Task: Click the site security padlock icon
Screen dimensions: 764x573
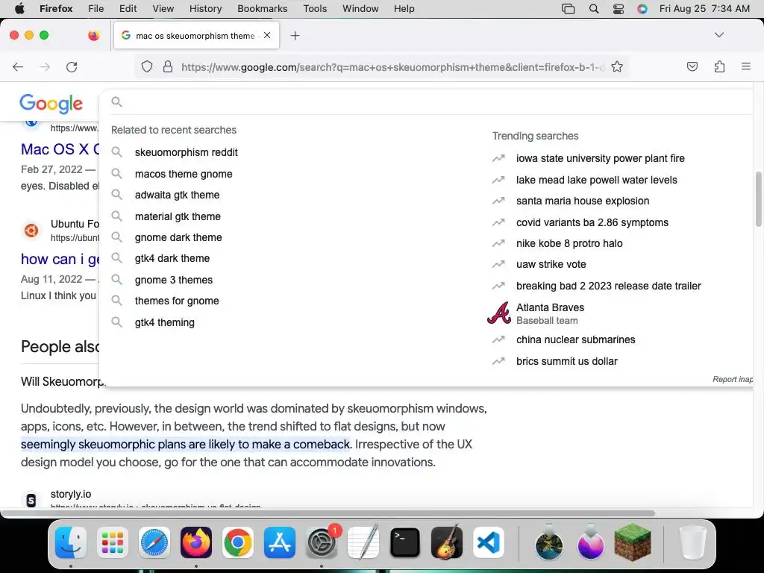Action: coord(168,66)
